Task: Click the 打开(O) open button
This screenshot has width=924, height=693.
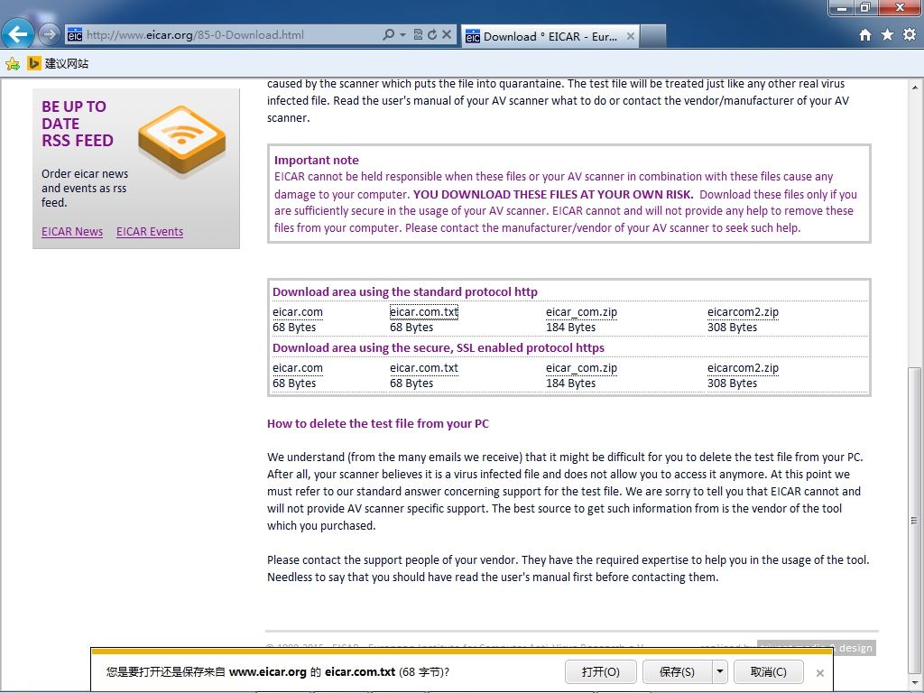Action: pyautogui.click(x=600, y=671)
